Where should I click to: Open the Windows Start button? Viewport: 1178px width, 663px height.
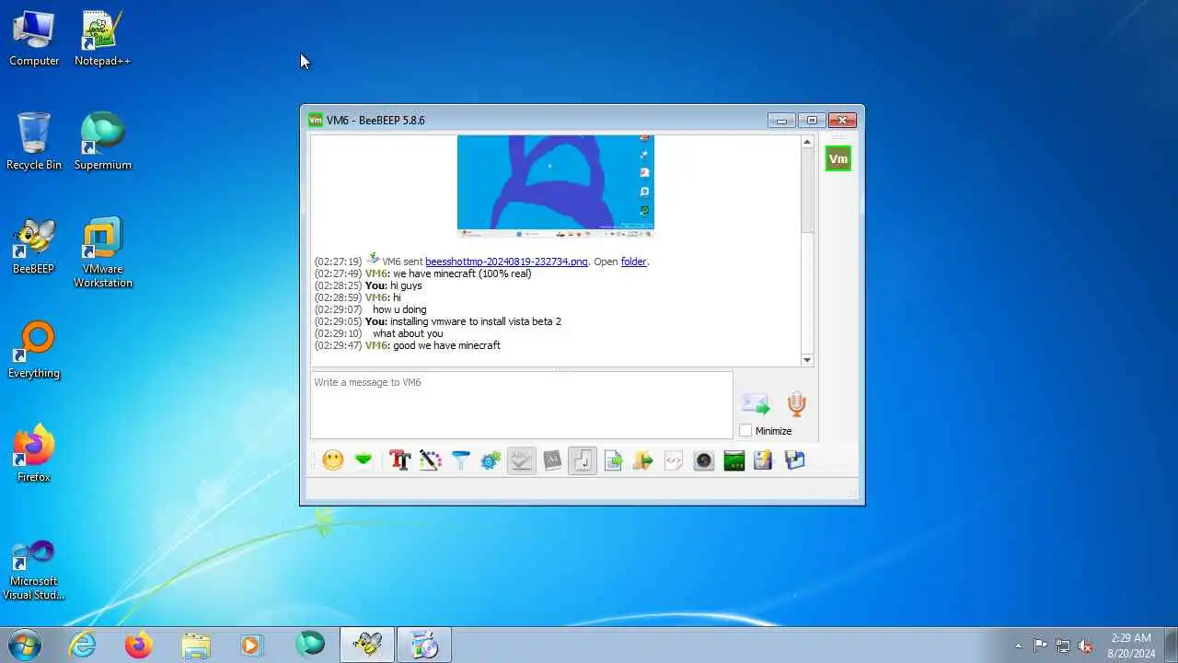coord(25,645)
